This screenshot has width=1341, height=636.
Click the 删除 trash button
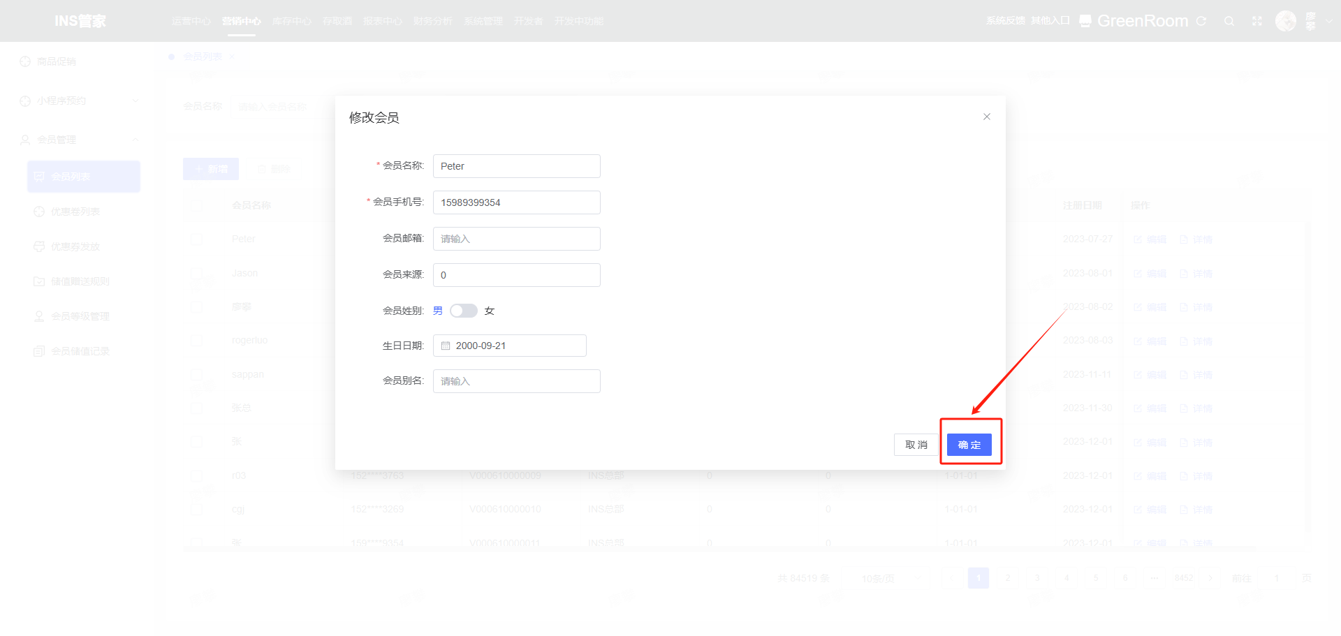[274, 169]
